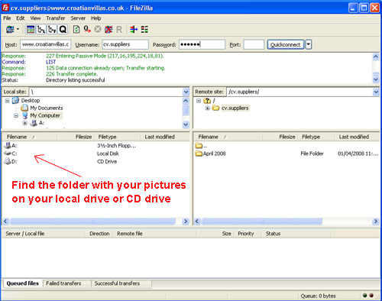
Task: Select the C: Local Disk row
Action: pos(95,154)
